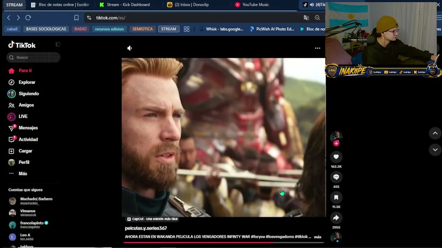The height and width of the screenshot is (248, 442).
Task: Open the RADIO bookmark folder
Action: pos(80,29)
